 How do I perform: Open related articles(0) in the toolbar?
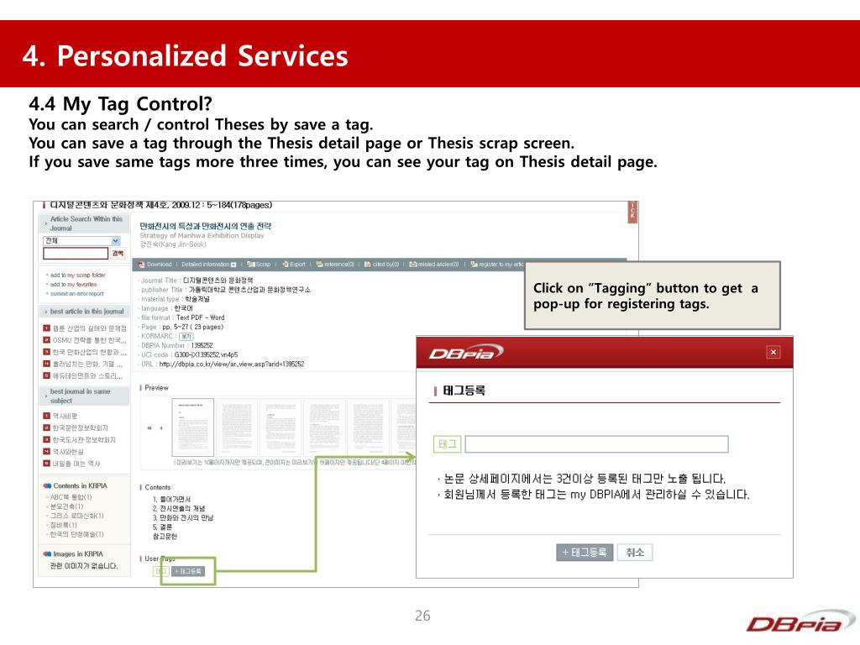pyautogui.click(x=434, y=265)
